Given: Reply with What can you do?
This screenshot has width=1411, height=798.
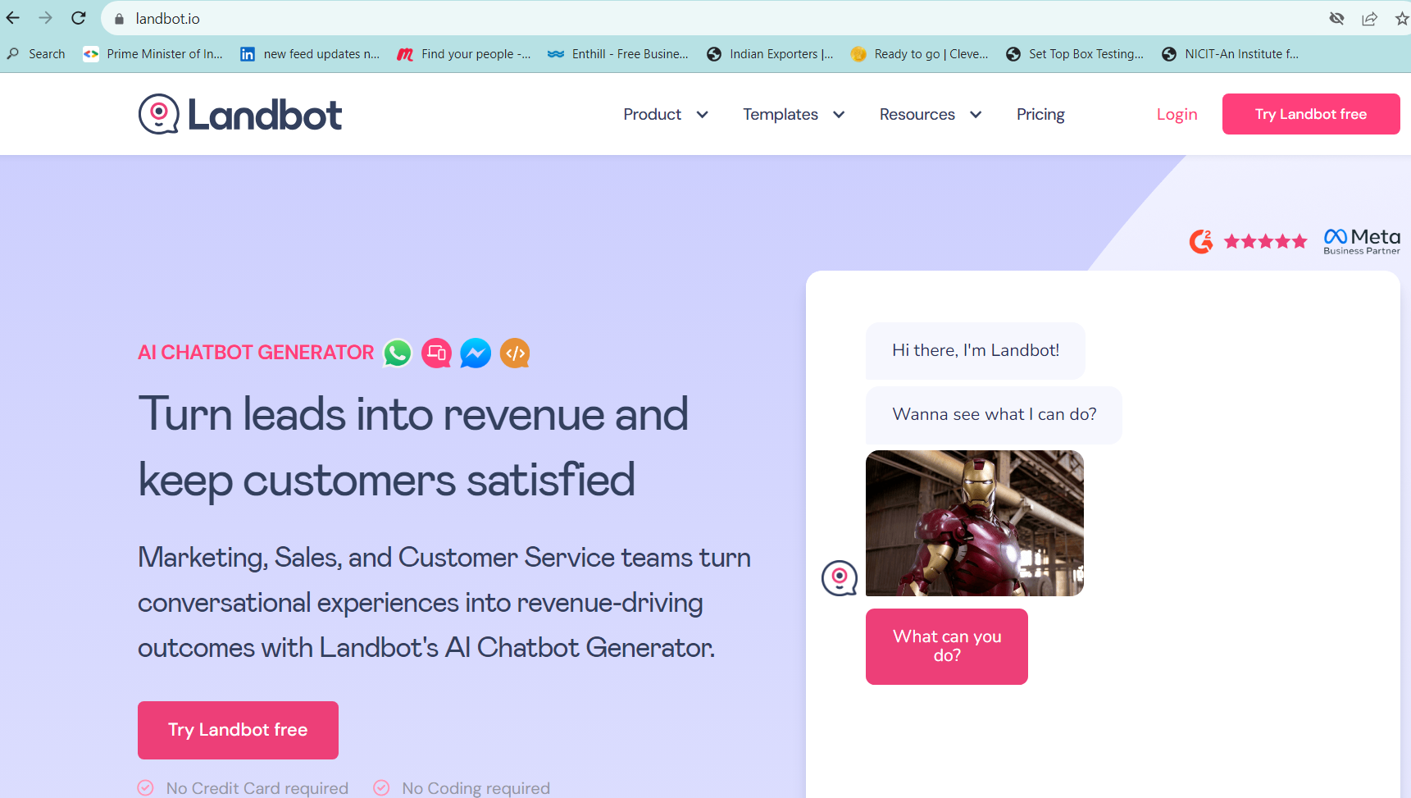Looking at the screenshot, I should (946, 646).
